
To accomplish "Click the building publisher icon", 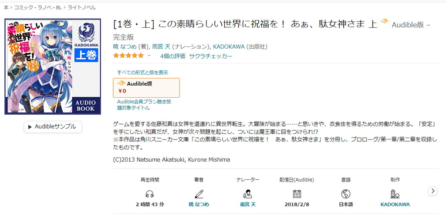I will (395, 194).
